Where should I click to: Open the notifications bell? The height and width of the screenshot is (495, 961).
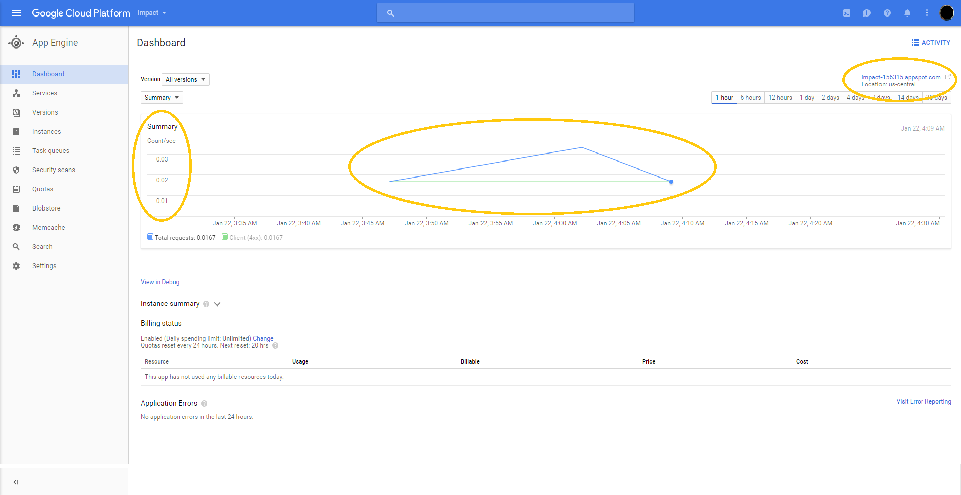(907, 13)
